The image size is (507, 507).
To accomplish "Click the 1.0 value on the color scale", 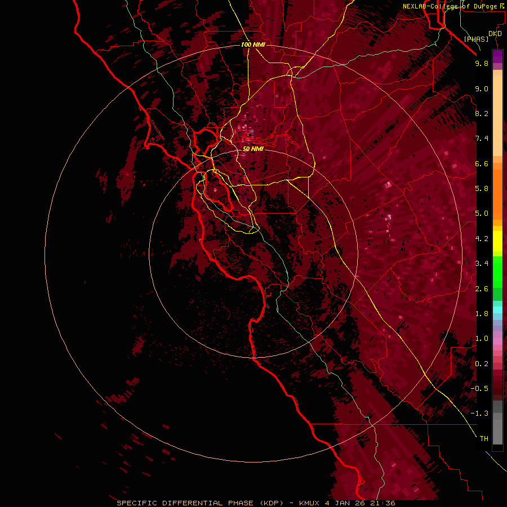I will click(482, 339).
